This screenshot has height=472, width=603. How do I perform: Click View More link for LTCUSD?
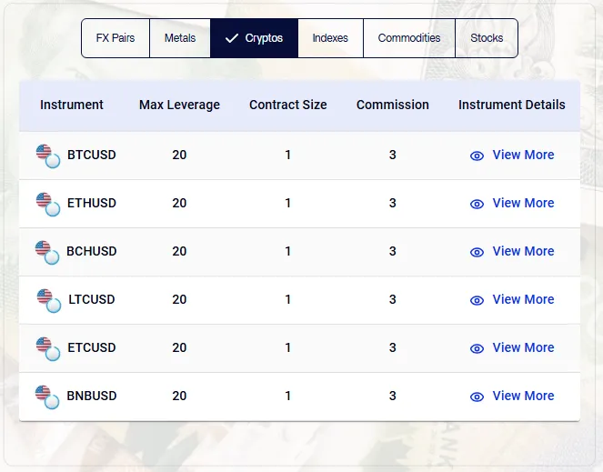pyautogui.click(x=523, y=299)
